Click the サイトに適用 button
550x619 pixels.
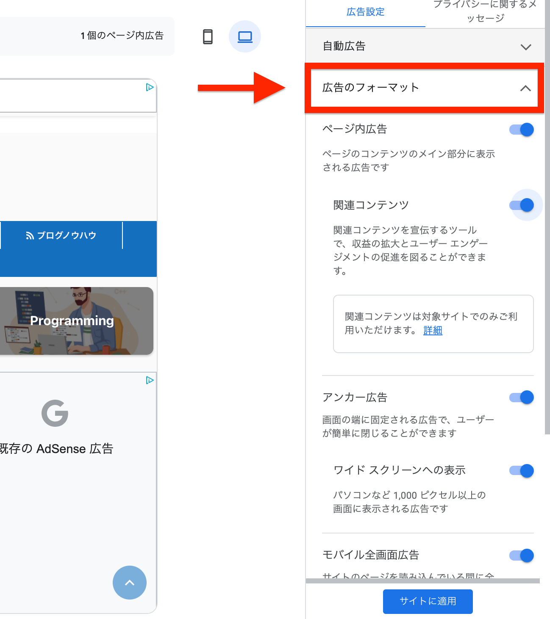428,601
